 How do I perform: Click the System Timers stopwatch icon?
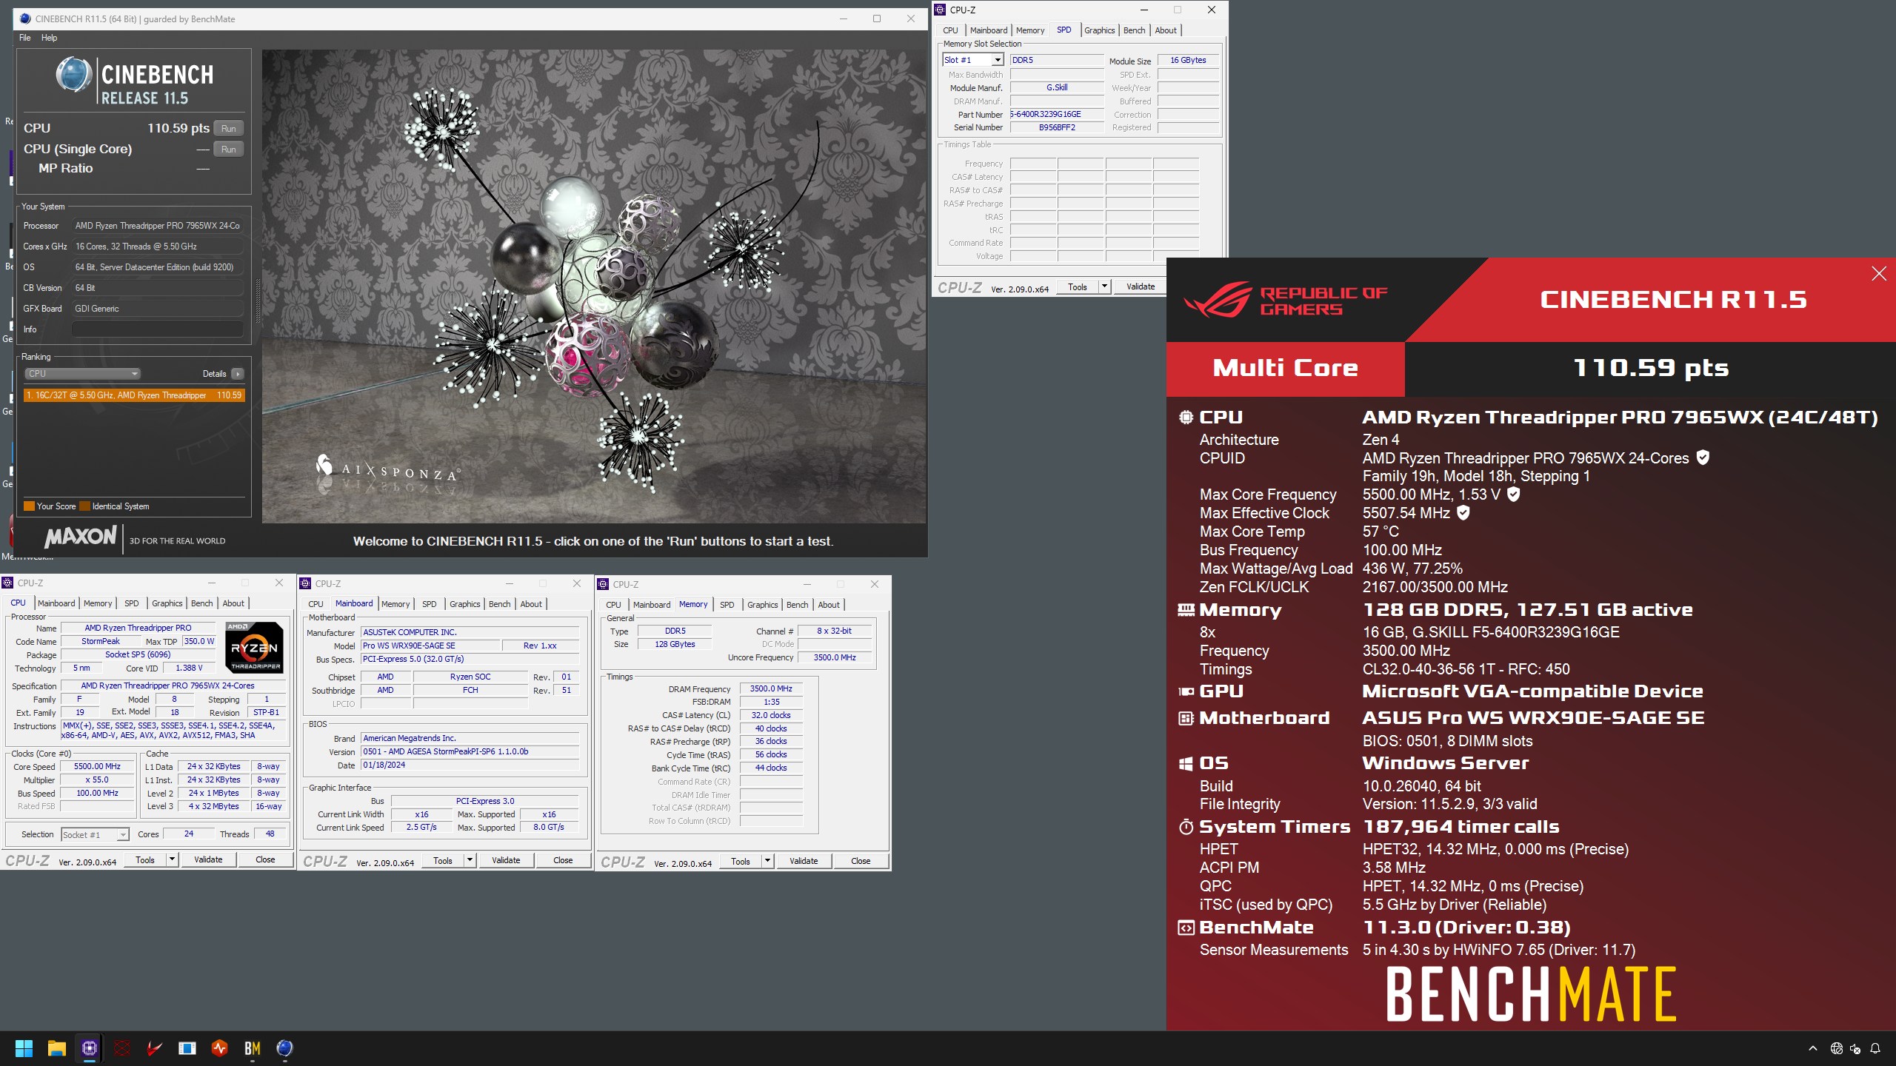tap(1186, 827)
